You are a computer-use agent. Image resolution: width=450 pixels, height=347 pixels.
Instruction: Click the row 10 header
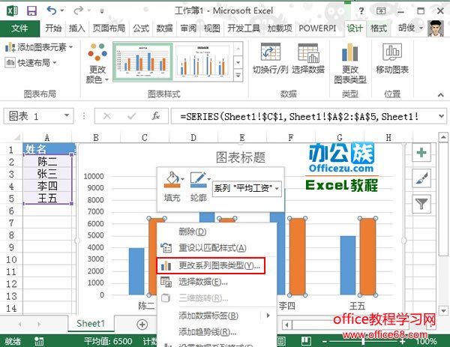click(x=11, y=259)
